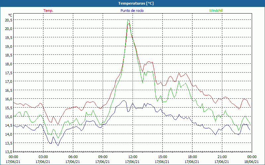Click the '14,5' y-axis value

click(x=9, y=125)
